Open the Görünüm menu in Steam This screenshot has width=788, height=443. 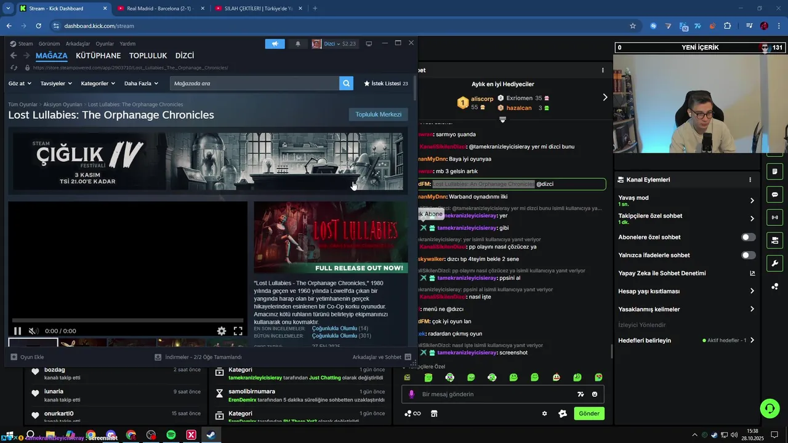pyautogui.click(x=49, y=44)
